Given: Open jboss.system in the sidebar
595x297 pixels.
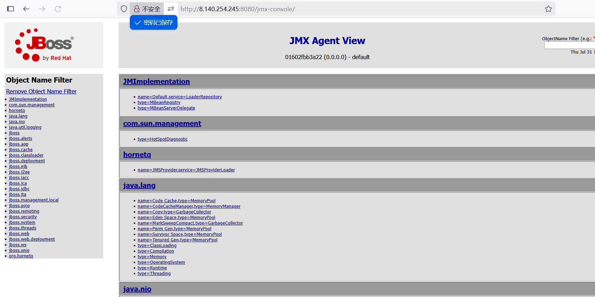Looking at the screenshot, I should (22, 222).
